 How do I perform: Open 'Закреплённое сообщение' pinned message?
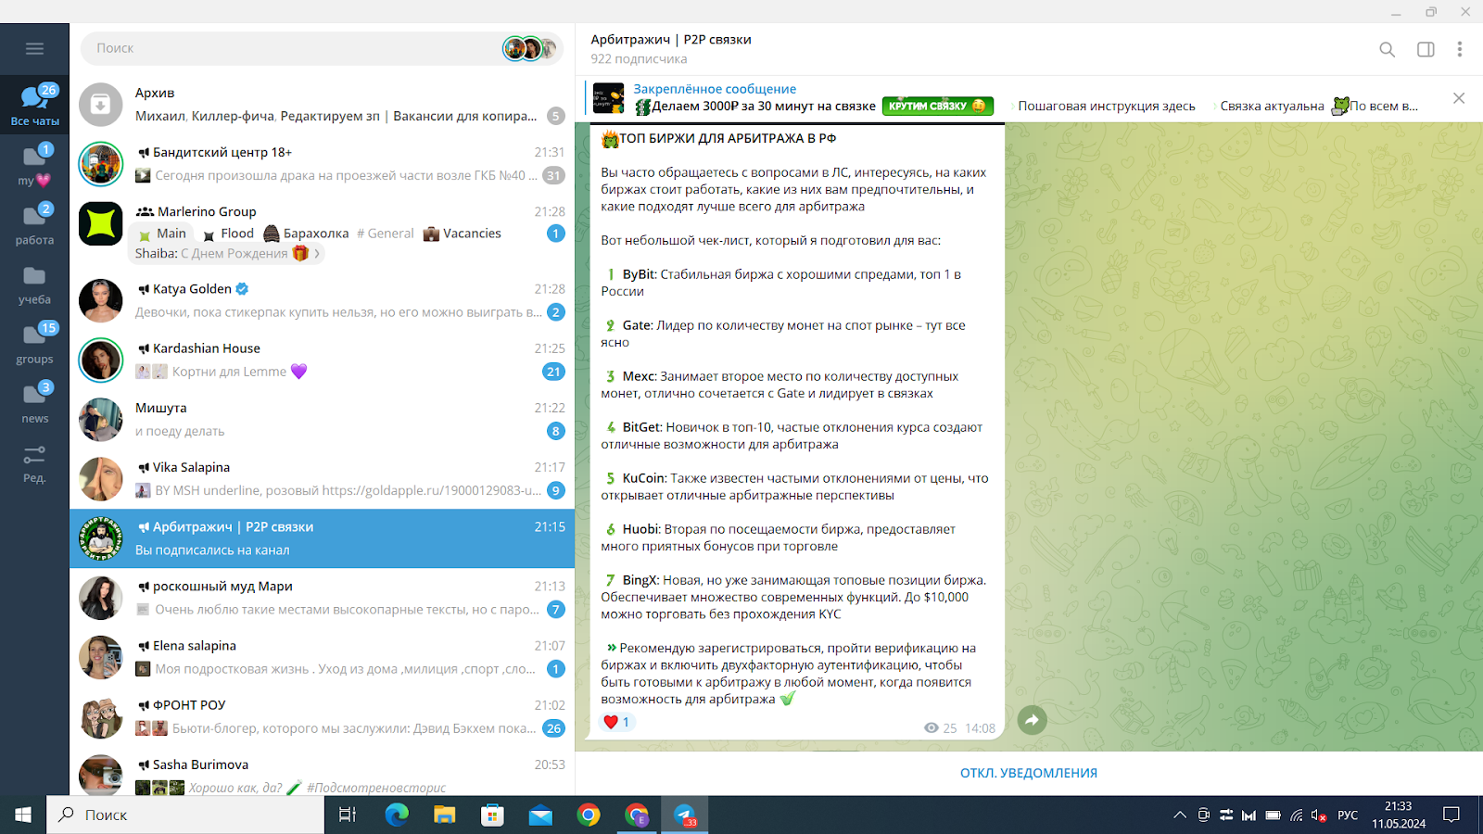coord(714,89)
